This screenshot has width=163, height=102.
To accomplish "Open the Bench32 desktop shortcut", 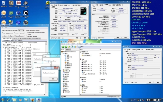I will [x=18, y=4].
